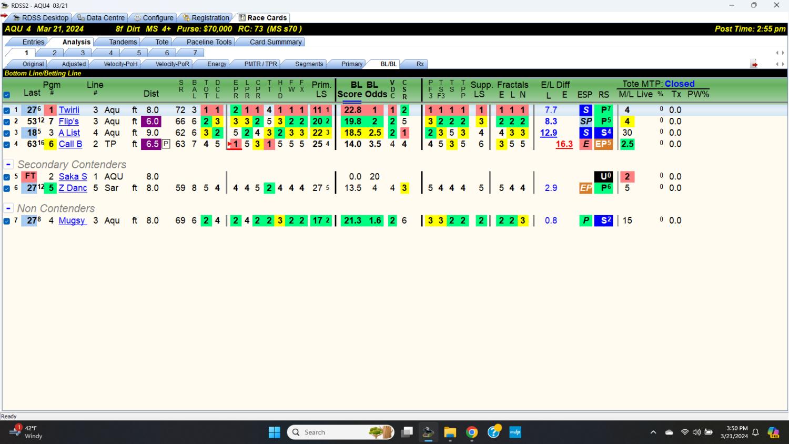Open the weather widget showing 42°F
Viewport: 789px width, 444px height.
[26, 432]
